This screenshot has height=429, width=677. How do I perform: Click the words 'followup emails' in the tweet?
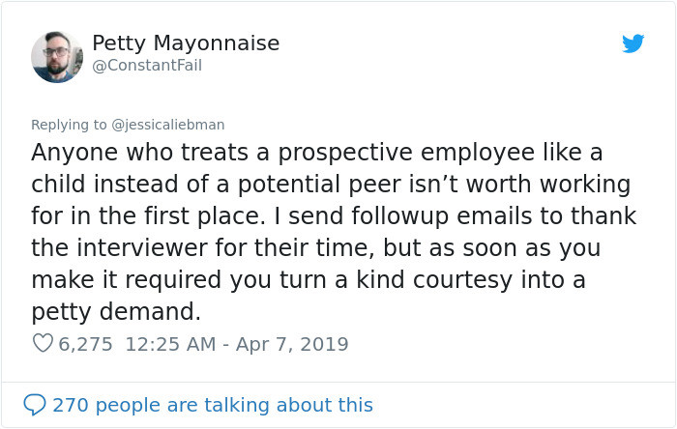441,215
